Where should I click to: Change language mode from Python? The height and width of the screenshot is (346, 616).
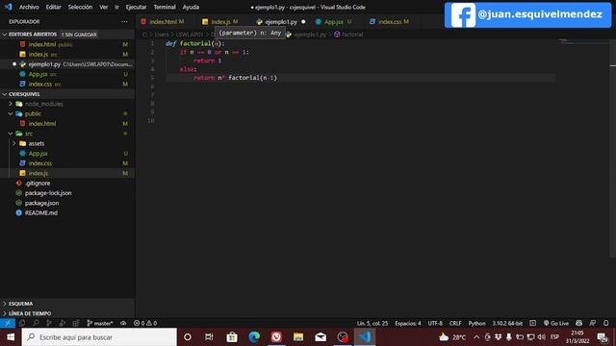(x=477, y=323)
